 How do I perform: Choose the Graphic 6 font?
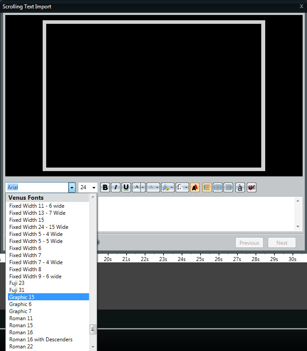(x=48, y=304)
